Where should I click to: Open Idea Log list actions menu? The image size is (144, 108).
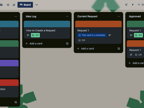click(67, 17)
